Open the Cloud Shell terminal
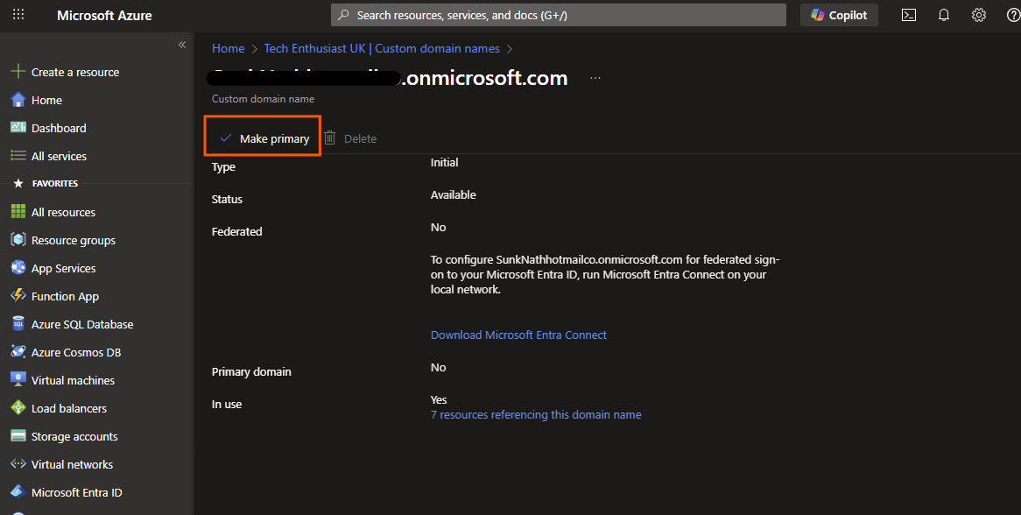Image resolution: width=1021 pixels, height=515 pixels. click(908, 14)
